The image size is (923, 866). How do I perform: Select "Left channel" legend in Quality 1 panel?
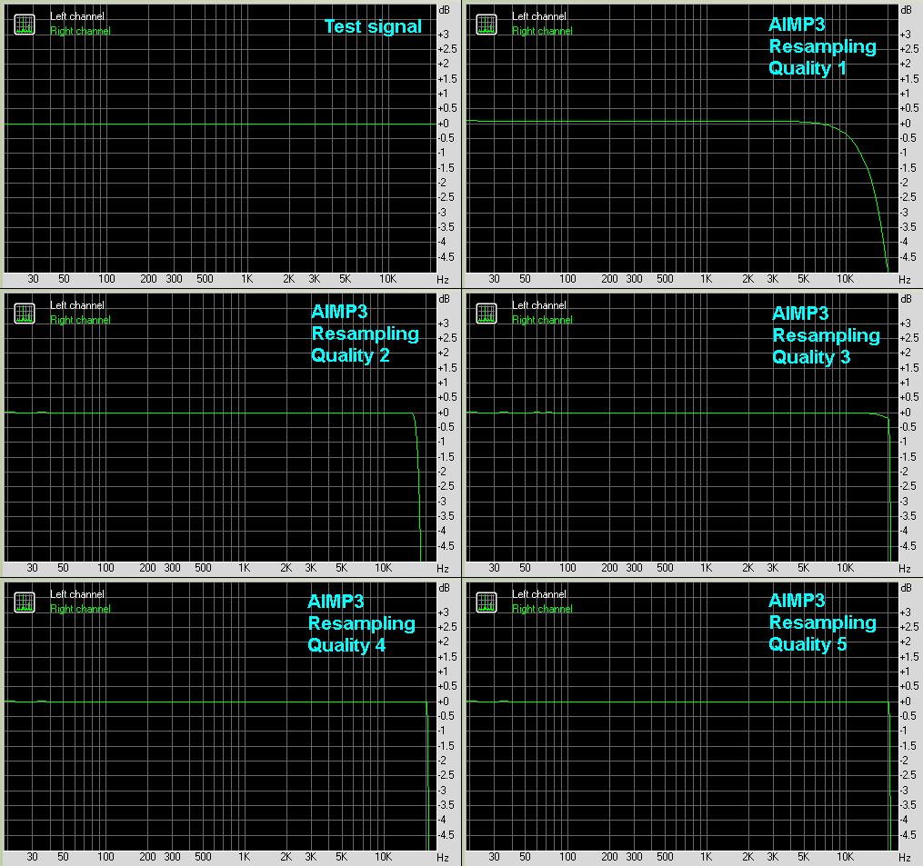(539, 16)
